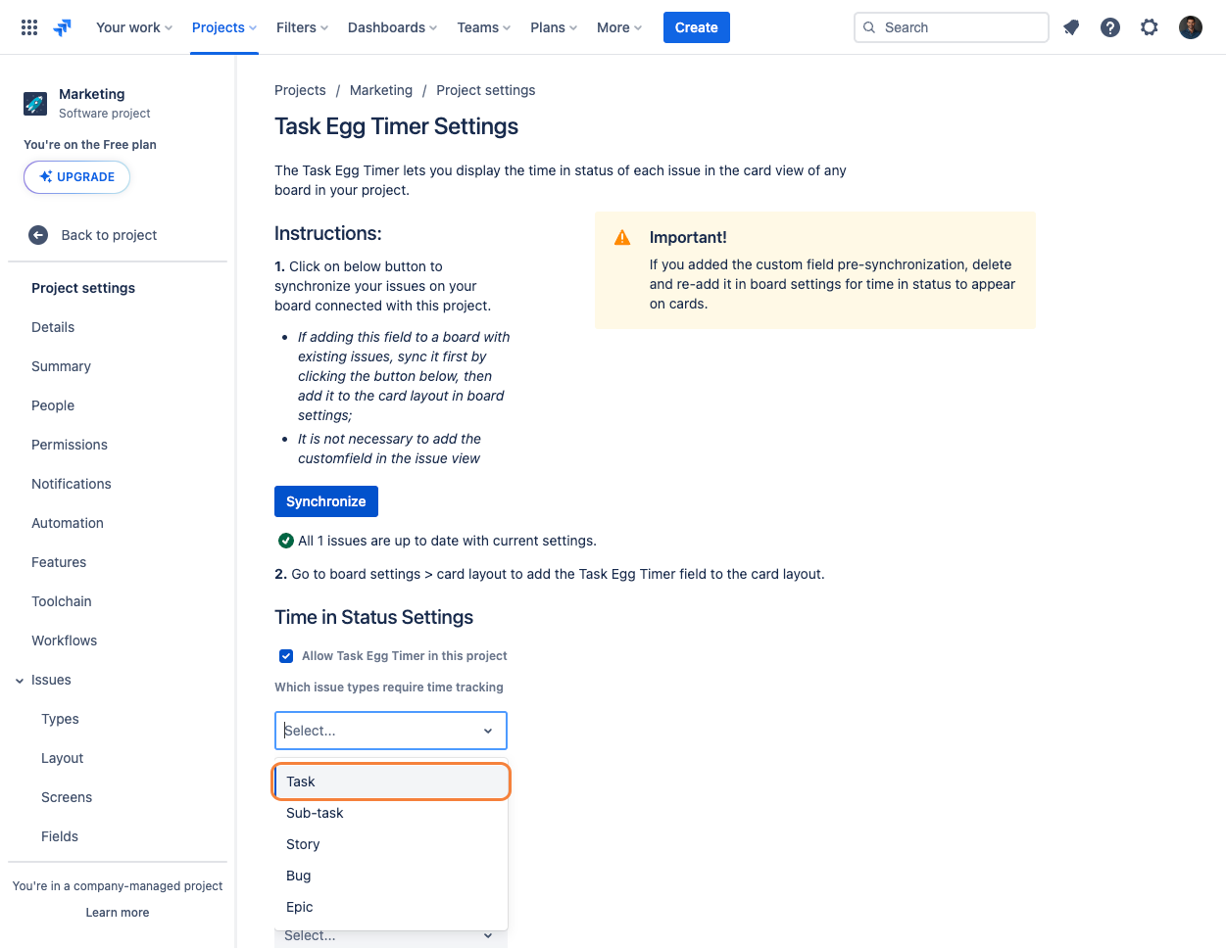The image size is (1226, 948).
Task: Open Toolchain settings page
Action: (62, 601)
